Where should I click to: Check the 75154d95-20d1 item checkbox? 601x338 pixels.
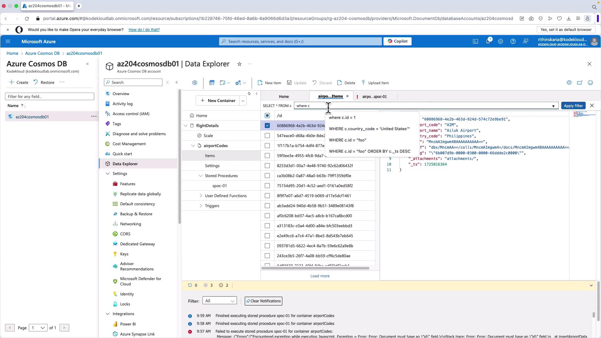tap(267, 186)
